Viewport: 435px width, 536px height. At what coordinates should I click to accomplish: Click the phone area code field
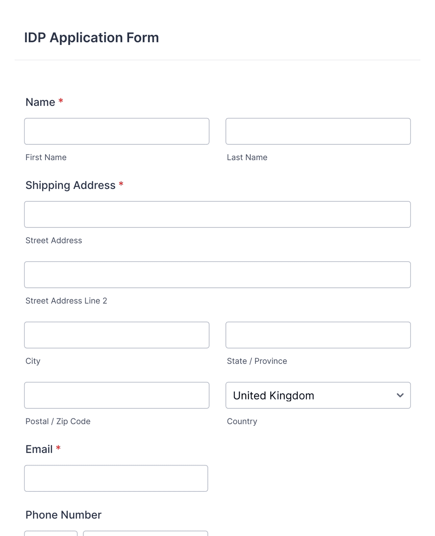coord(50,534)
